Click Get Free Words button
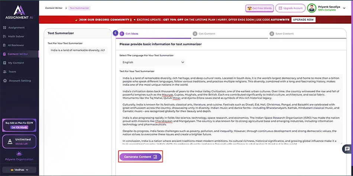This screenshot has height=176, width=353. tap(259, 8)
